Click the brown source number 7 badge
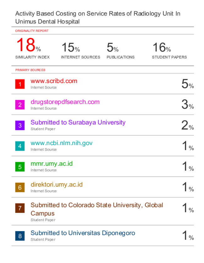This screenshot has height=263, width=204. pos(20,208)
